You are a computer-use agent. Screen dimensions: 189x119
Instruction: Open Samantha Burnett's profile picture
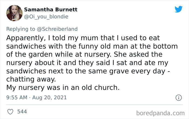[14, 13]
